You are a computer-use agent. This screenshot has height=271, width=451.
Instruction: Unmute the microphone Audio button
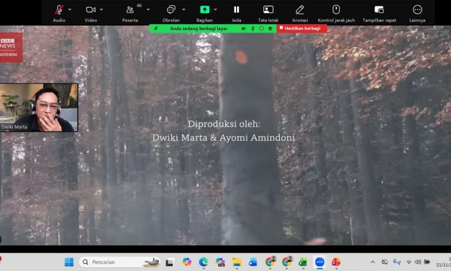point(59,10)
